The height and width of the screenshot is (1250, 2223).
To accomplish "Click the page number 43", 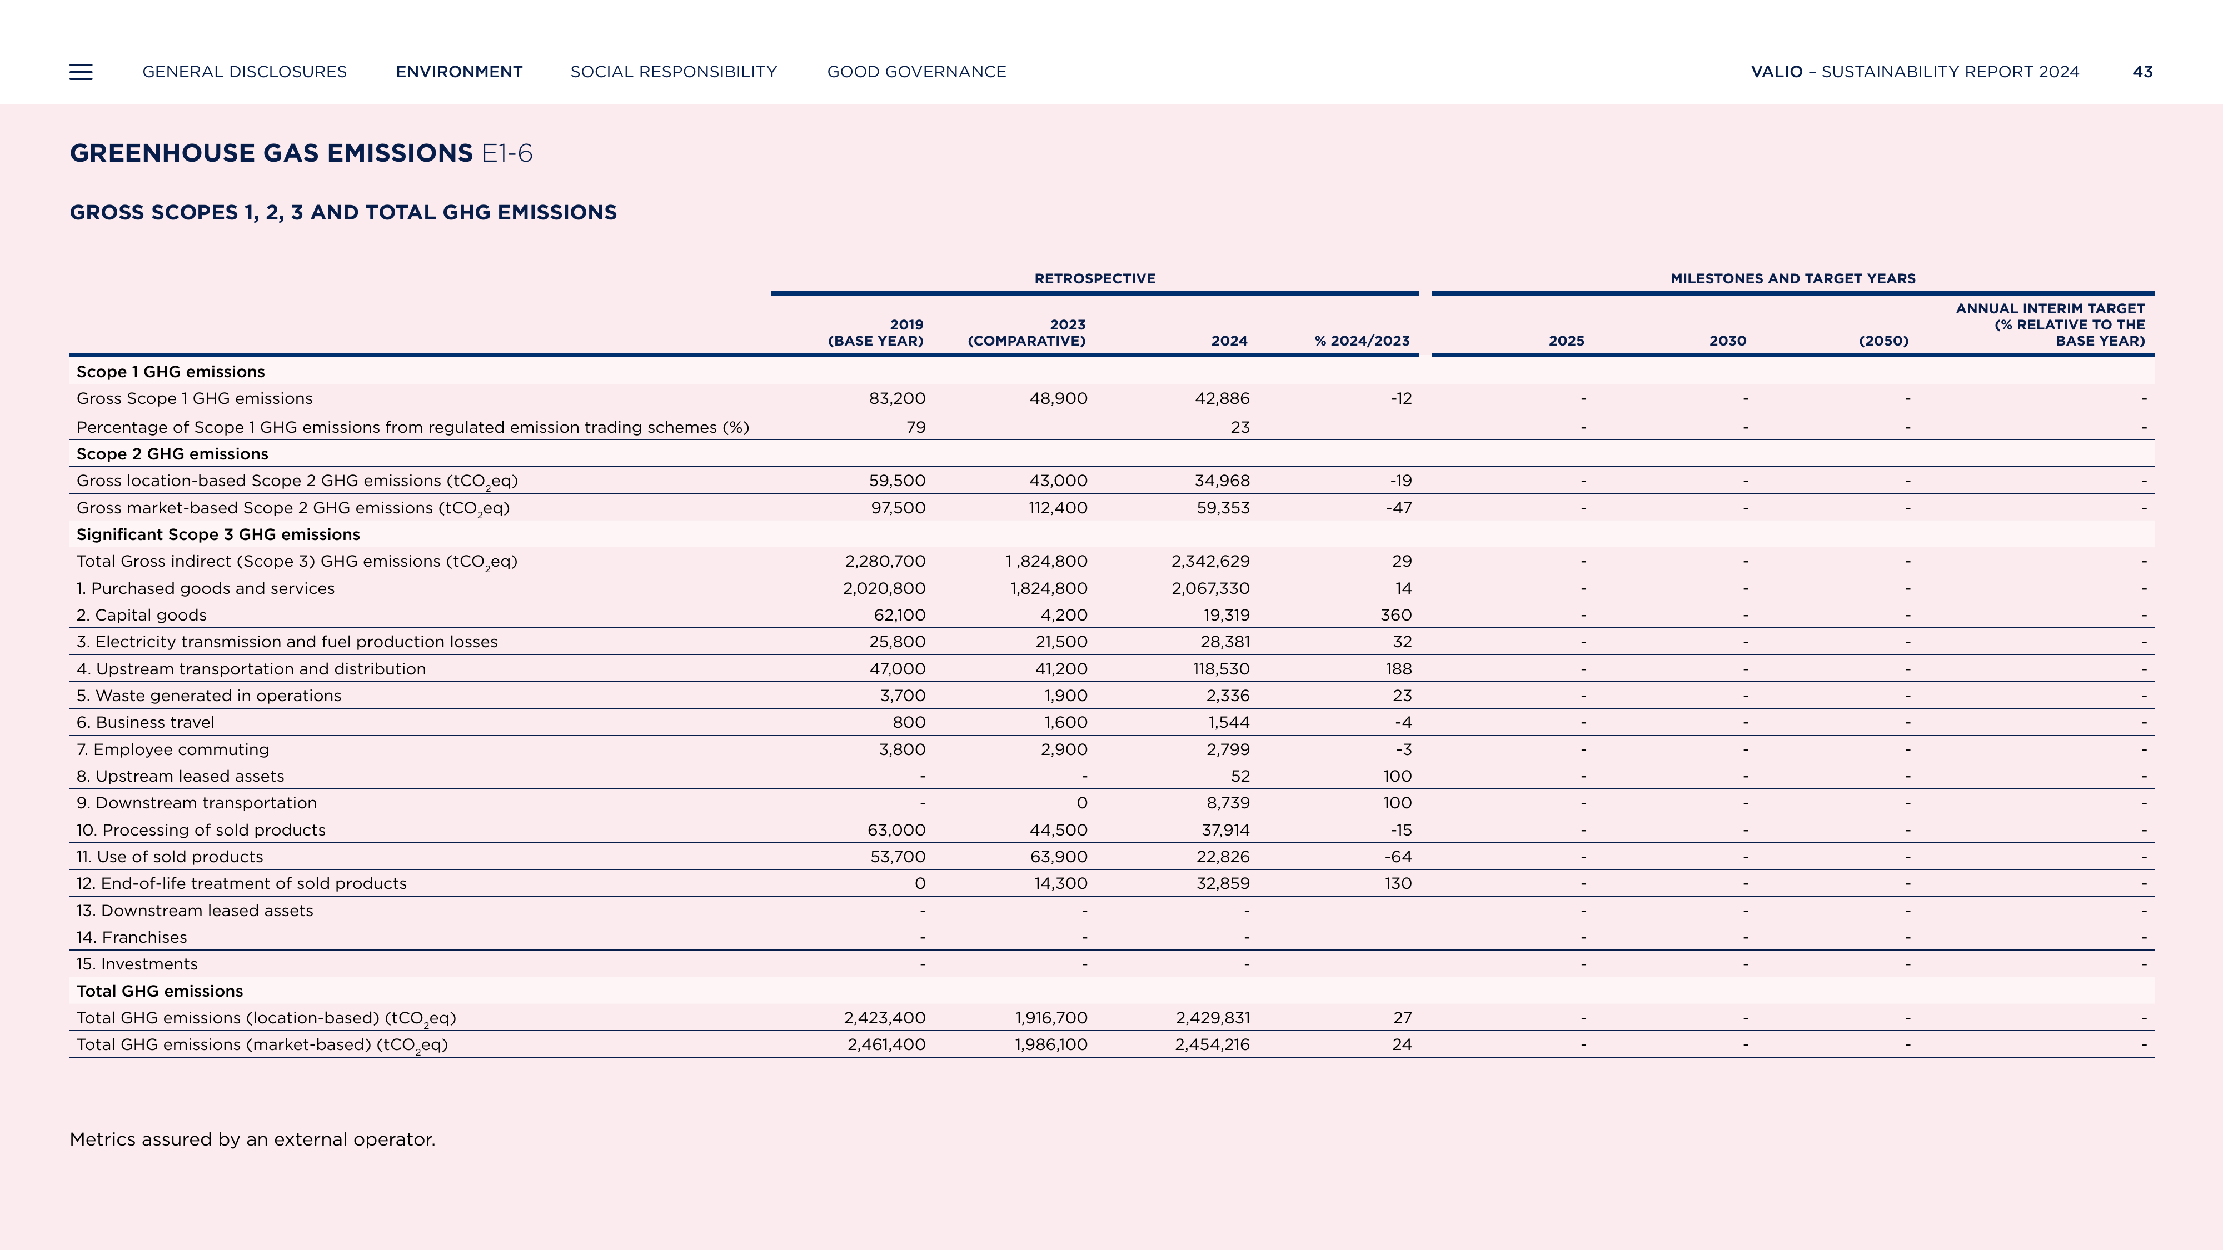I will pos(2142,72).
